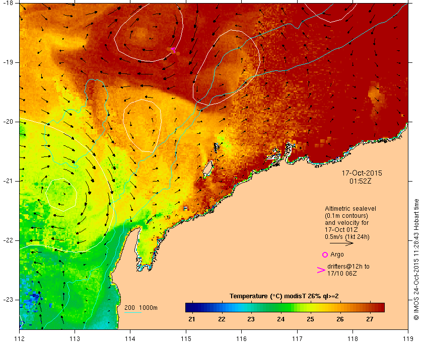The height and width of the screenshot is (342, 423).
Task: Click the white oval contour near 20°S 114.2°E
Action: [x=142, y=126]
